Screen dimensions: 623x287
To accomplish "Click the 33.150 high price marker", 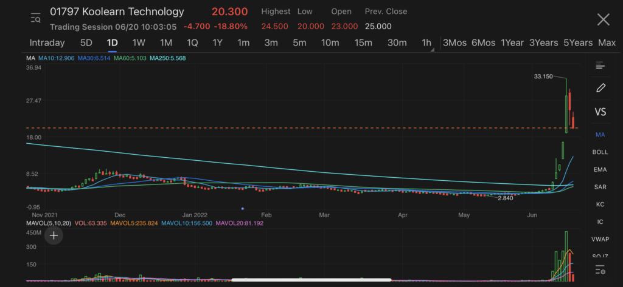I will click(x=543, y=76).
